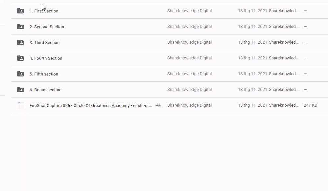Click the shared folder icon for 5. Fifth section
The width and height of the screenshot is (328, 191).
(20, 74)
